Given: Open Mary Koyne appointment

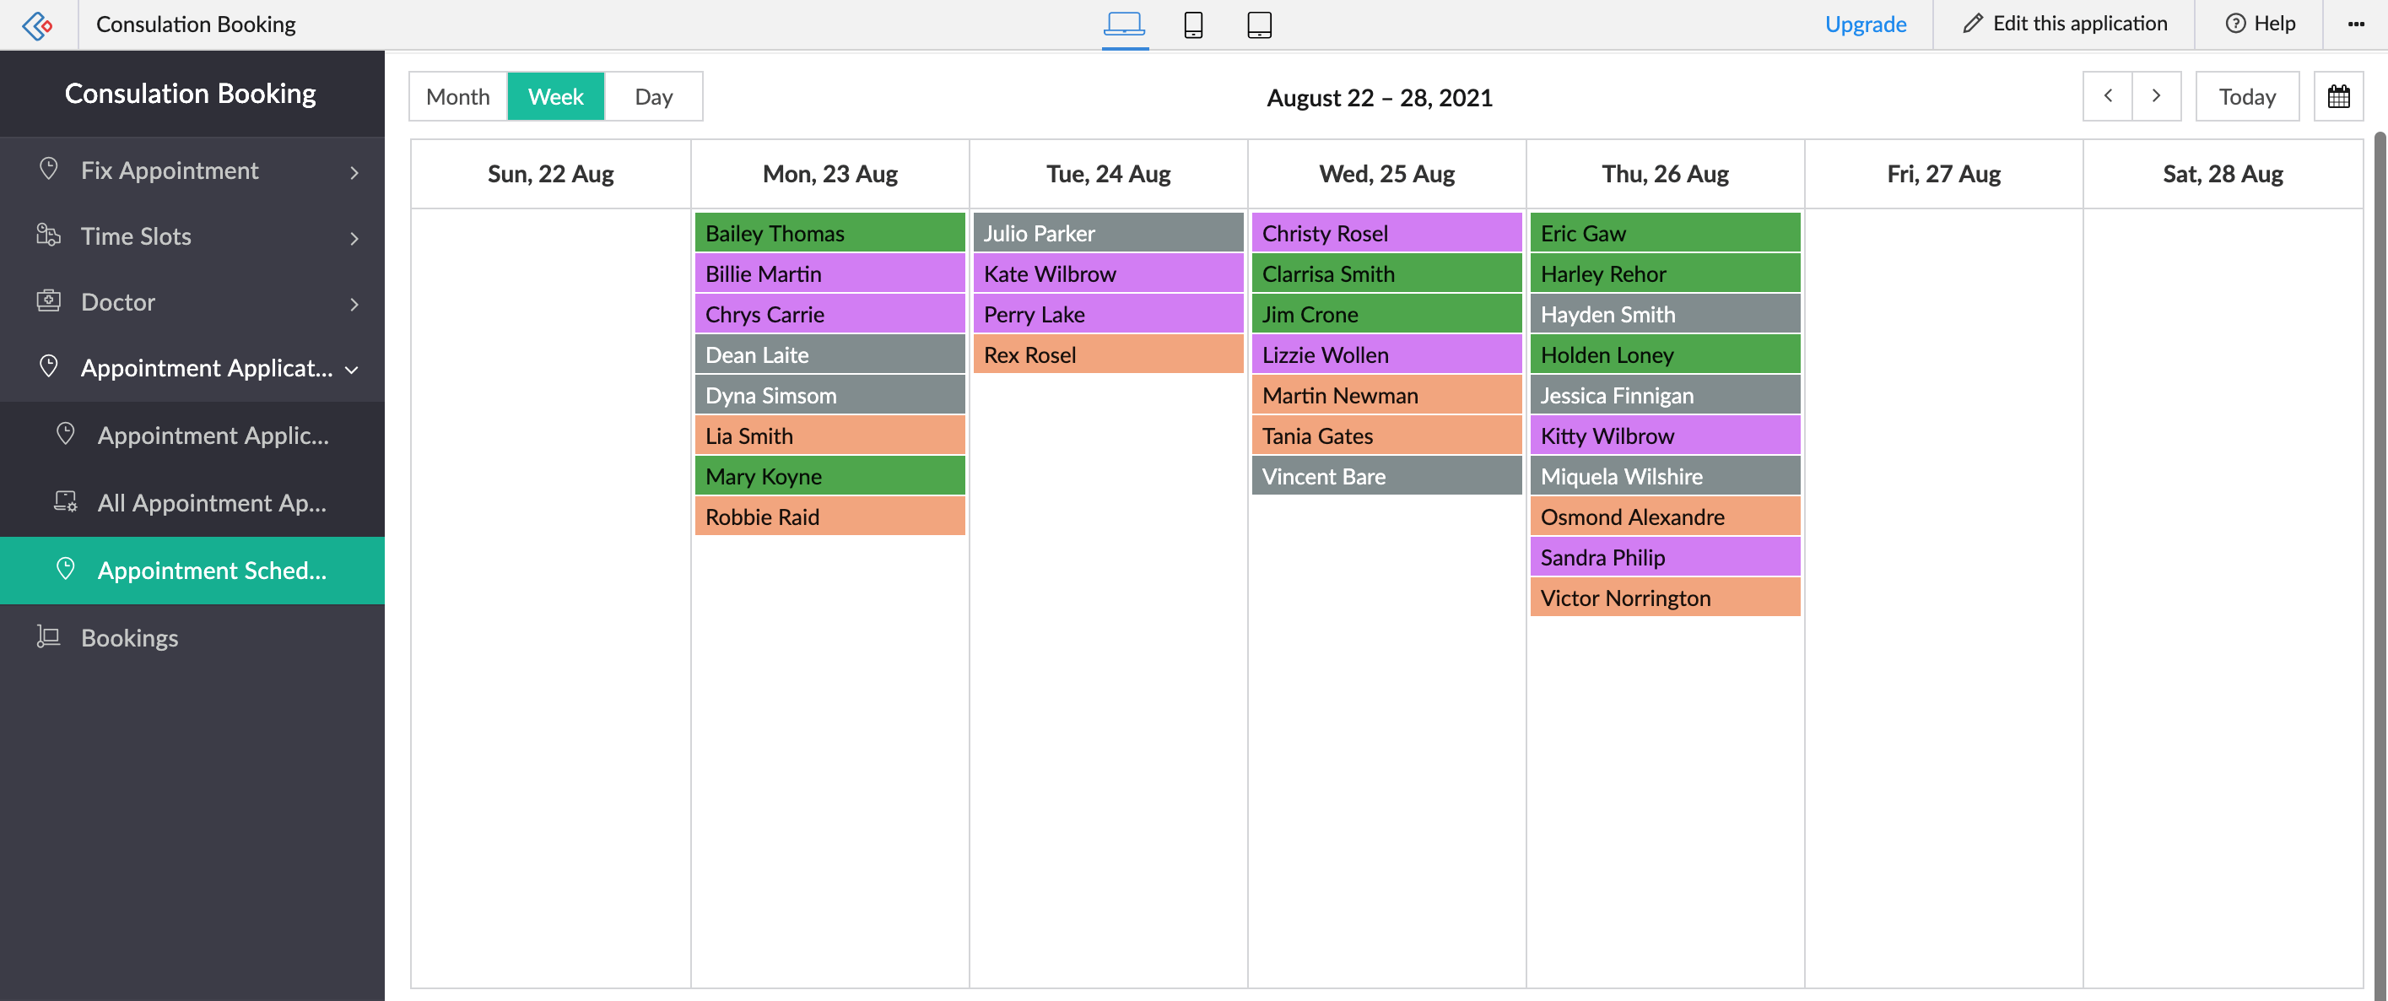Looking at the screenshot, I should point(829,475).
